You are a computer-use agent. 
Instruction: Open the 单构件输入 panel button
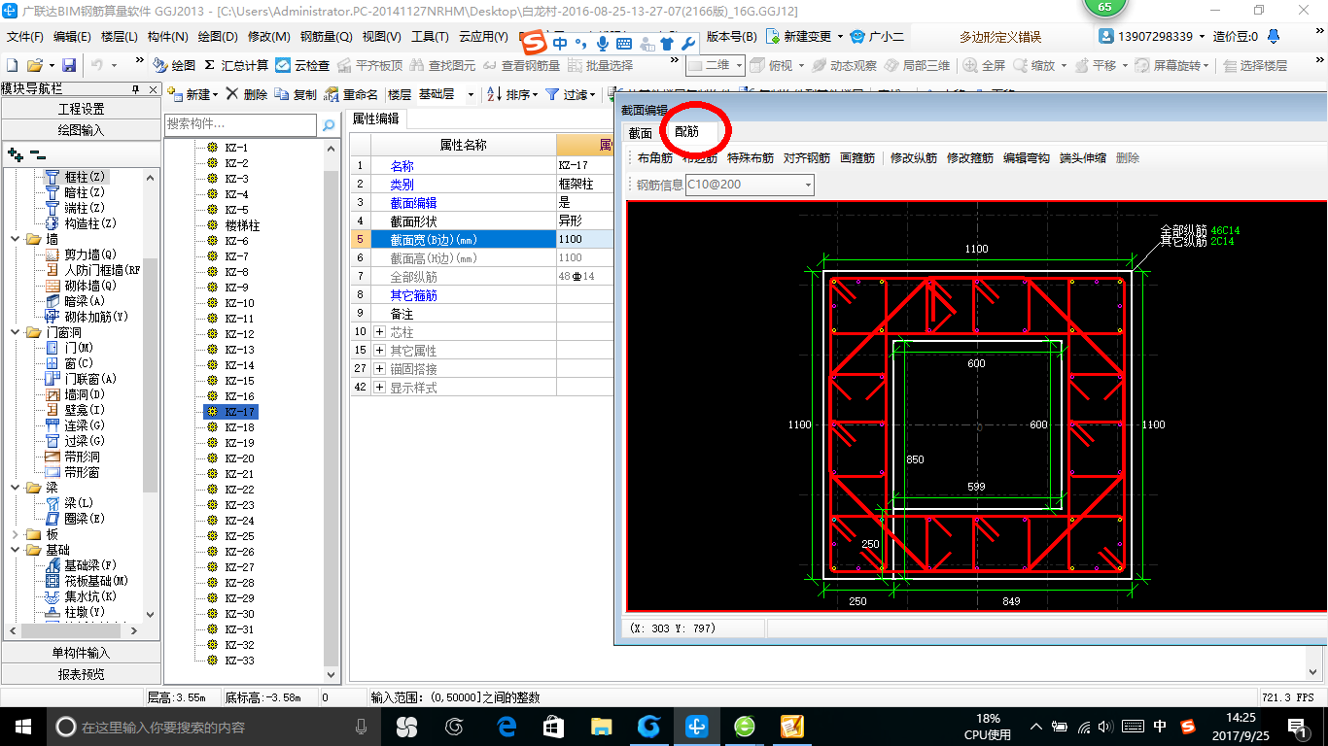(x=81, y=653)
